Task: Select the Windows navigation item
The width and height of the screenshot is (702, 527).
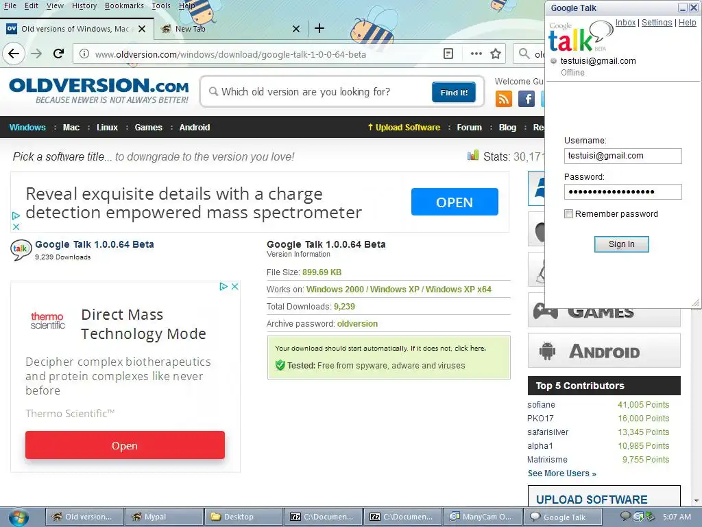Action: click(27, 127)
